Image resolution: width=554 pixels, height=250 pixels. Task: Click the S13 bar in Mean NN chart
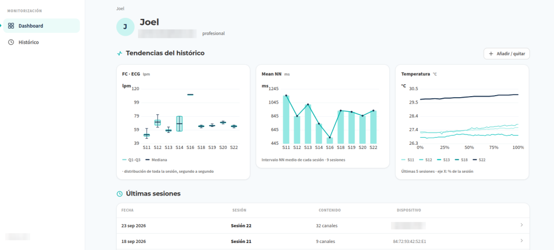(308, 124)
